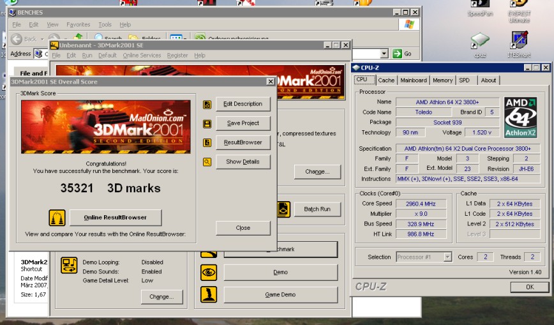The height and width of the screenshot is (325, 554).
Task: Click the Bus Speed 328.9 MHz value
Action: coord(421,224)
